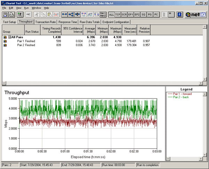The width and height of the screenshot is (209, 169).
Task: Select the Pair 1 row
Action: (20, 41)
